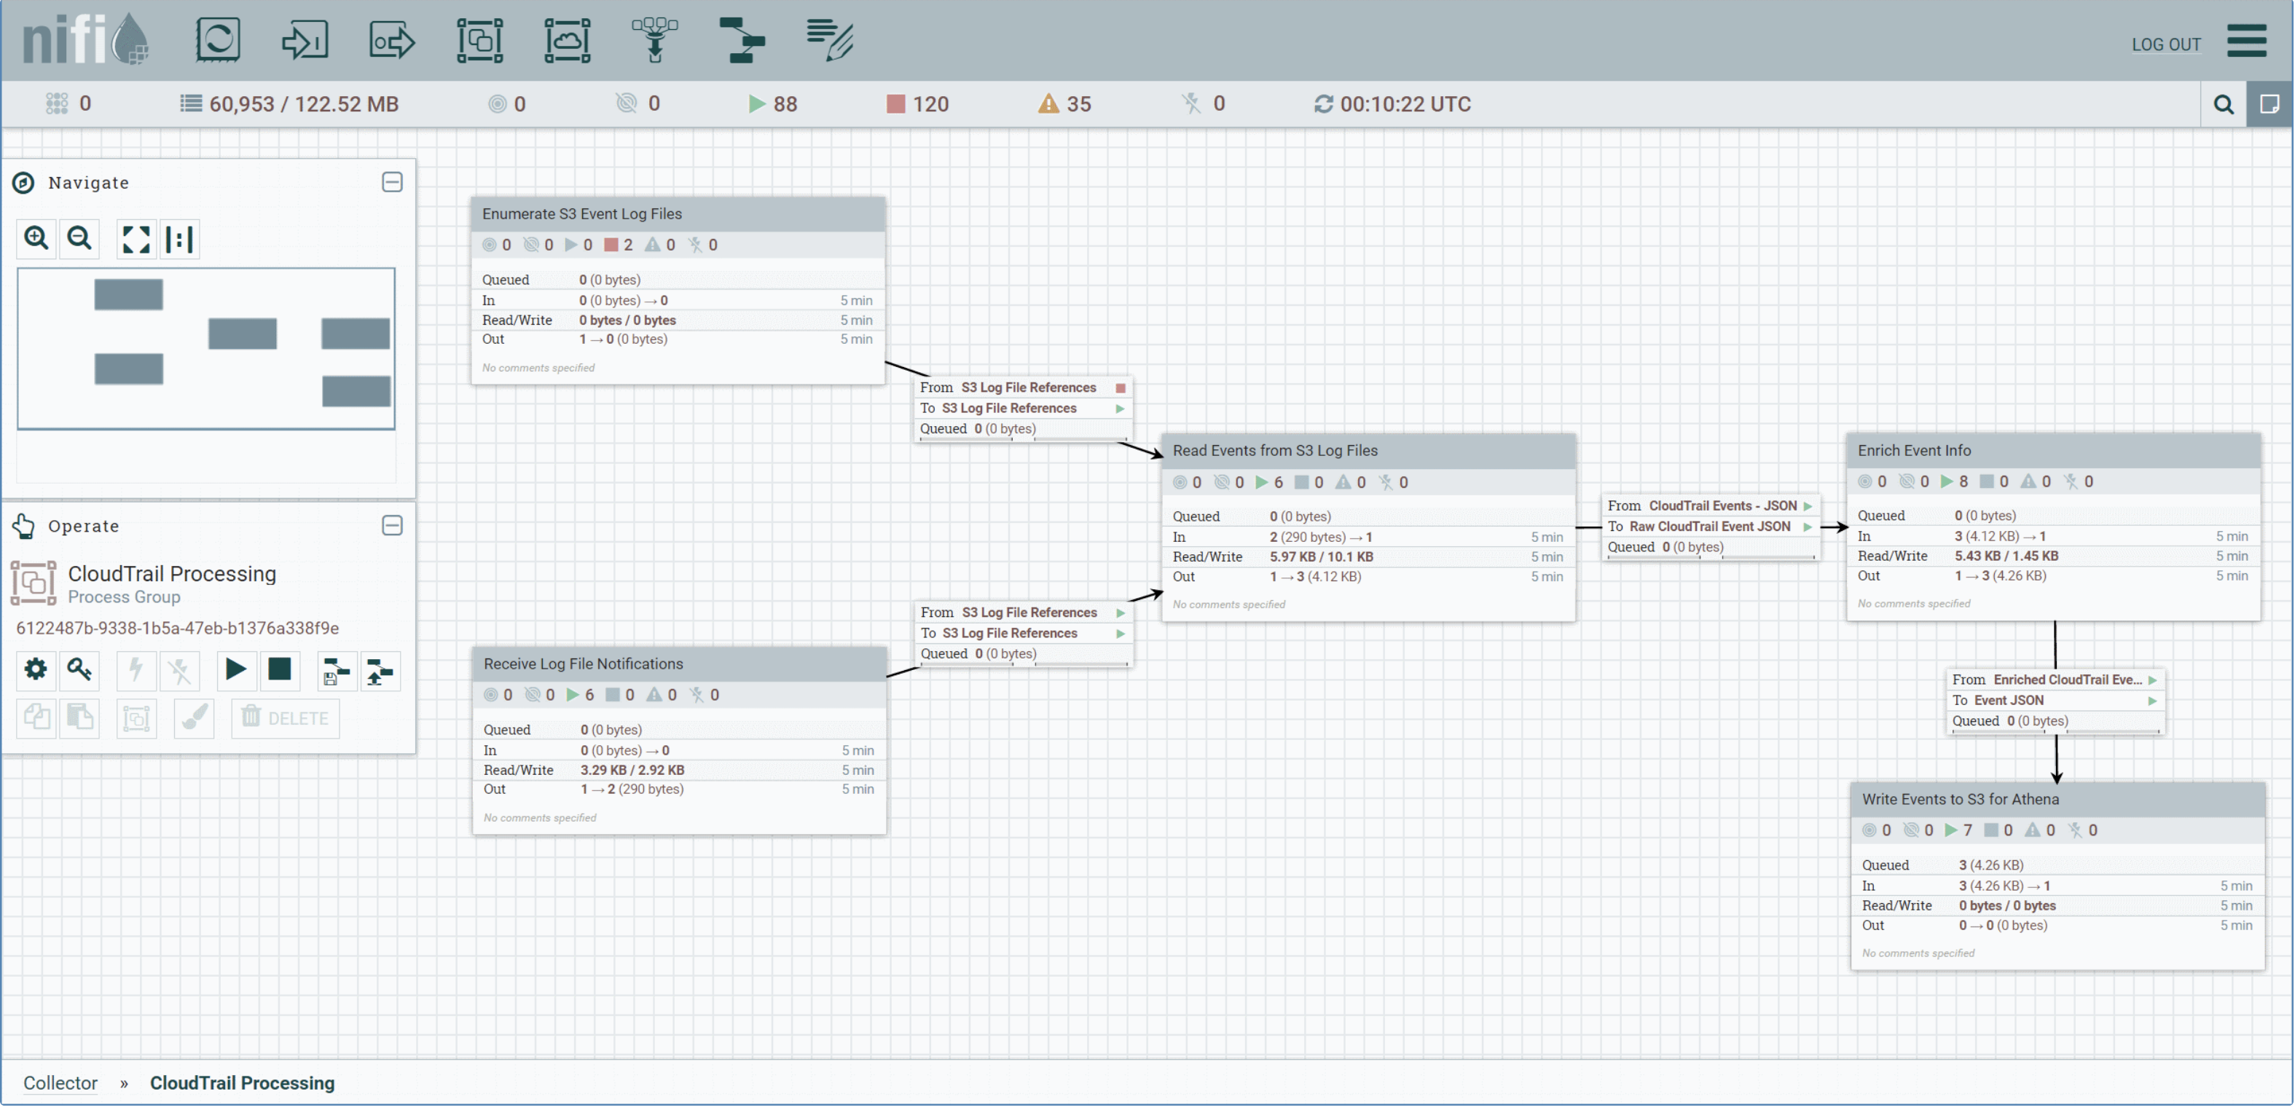This screenshot has height=1110, width=2295.
Task: Click the stopped components count 120
Action: click(x=918, y=104)
